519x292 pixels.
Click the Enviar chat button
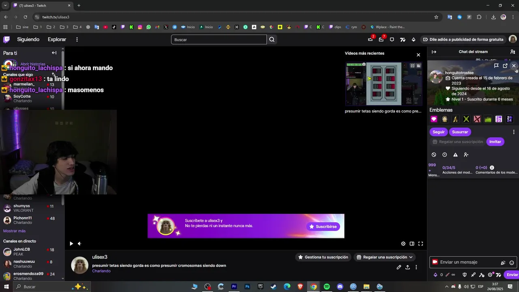coord(512,275)
